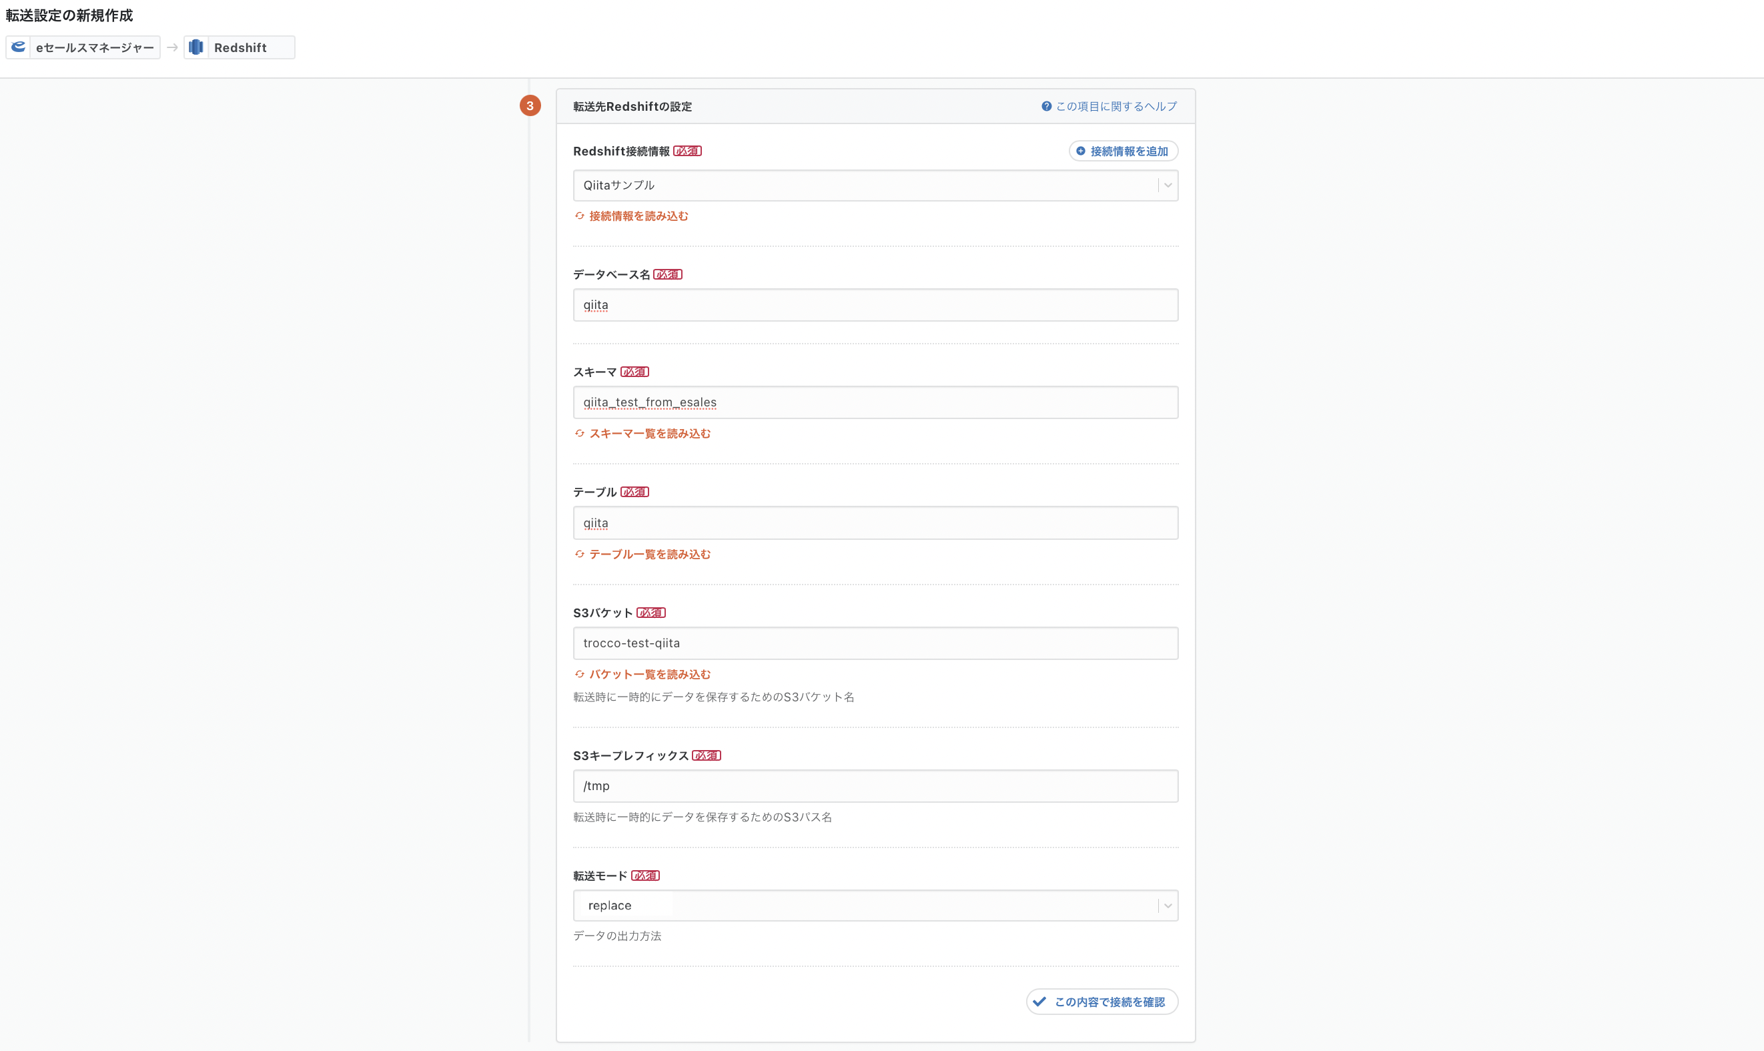Click the 転送先Redshiftの設定 section header

coord(632,106)
